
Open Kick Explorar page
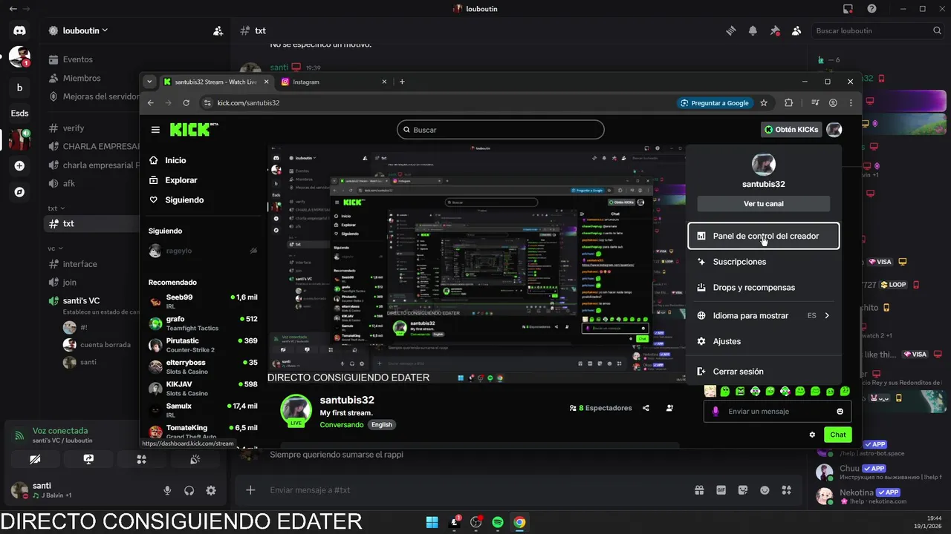point(181,180)
